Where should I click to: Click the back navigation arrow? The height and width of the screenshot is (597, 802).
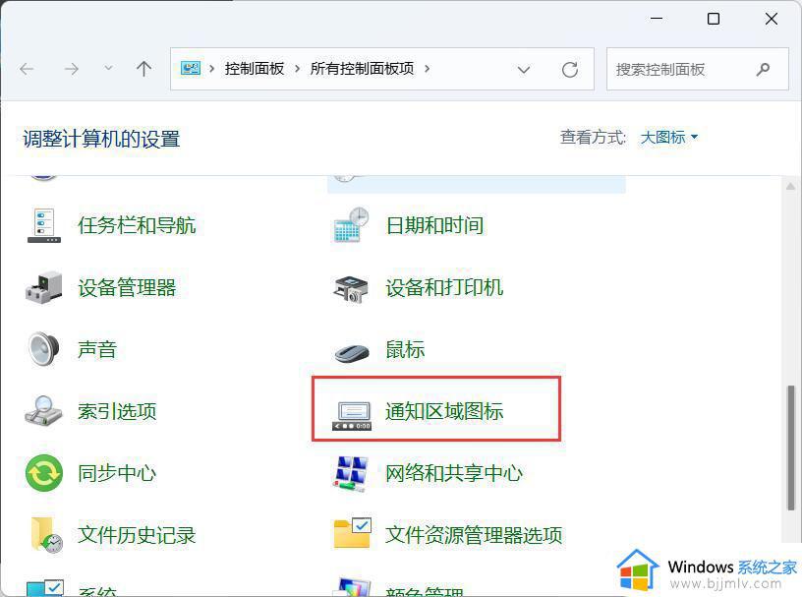click(26, 69)
